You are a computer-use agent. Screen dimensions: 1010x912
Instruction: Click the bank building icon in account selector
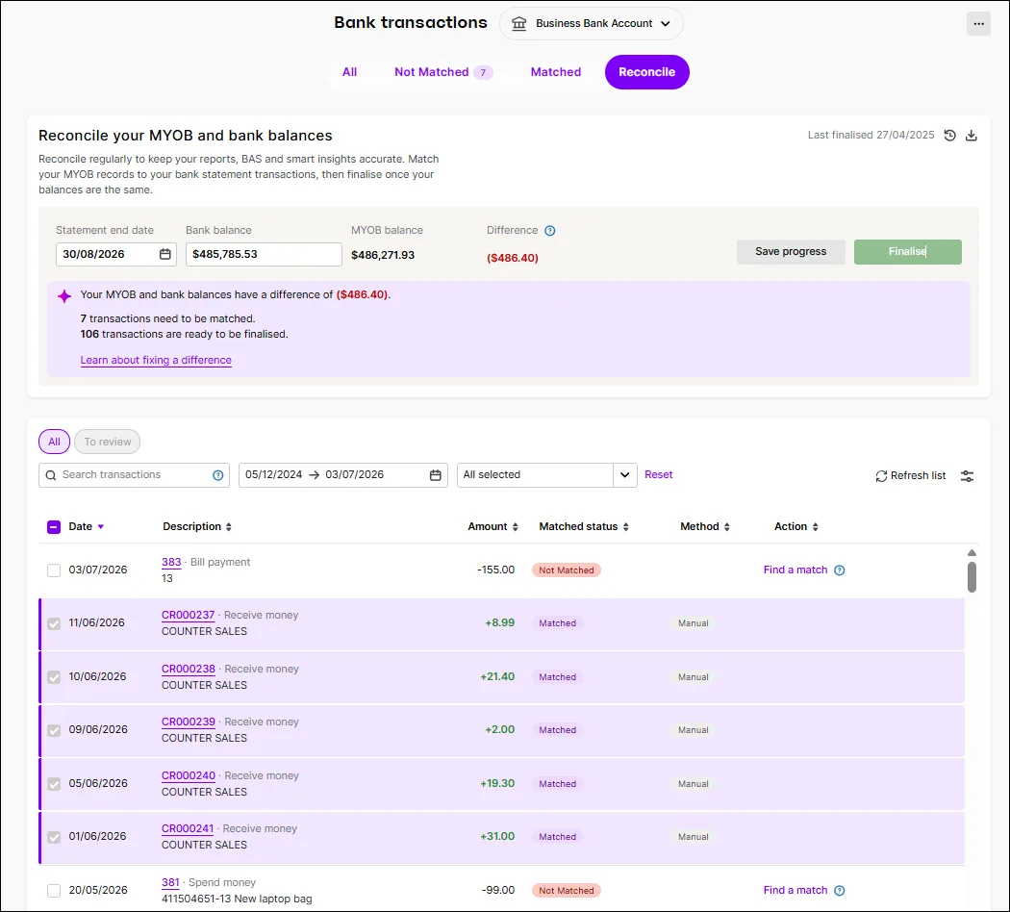tap(518, 24)
